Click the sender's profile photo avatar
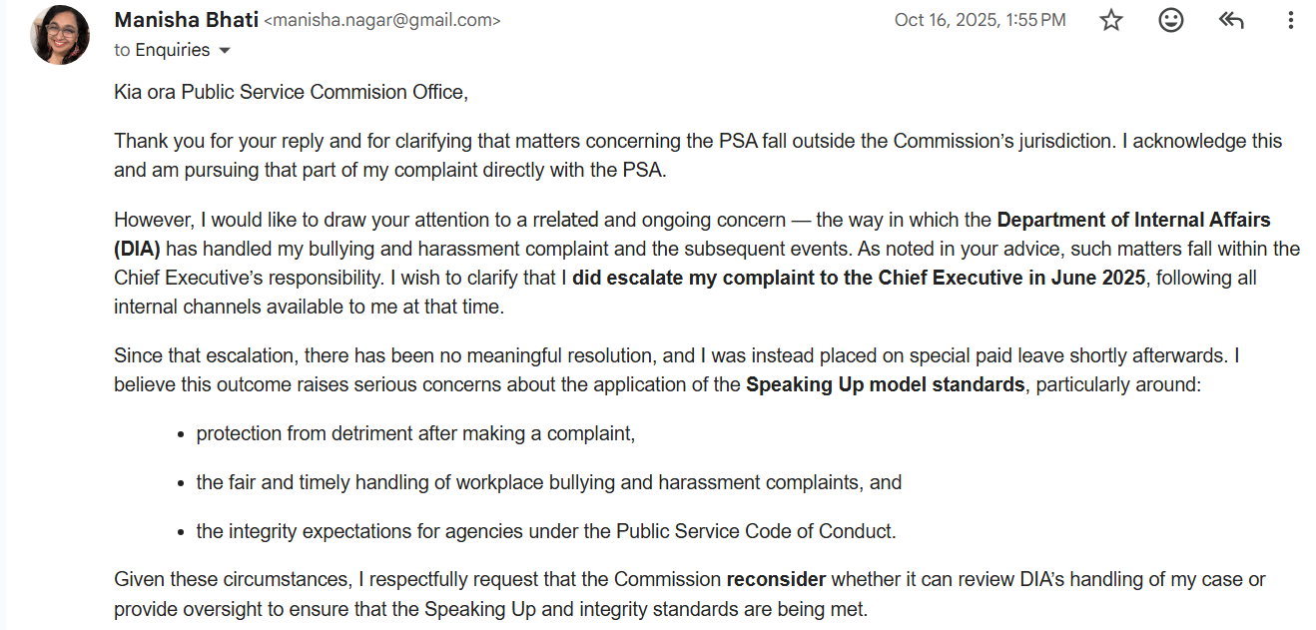The height and width of the screenshot is (630, 1316). [x=60, y=35]
